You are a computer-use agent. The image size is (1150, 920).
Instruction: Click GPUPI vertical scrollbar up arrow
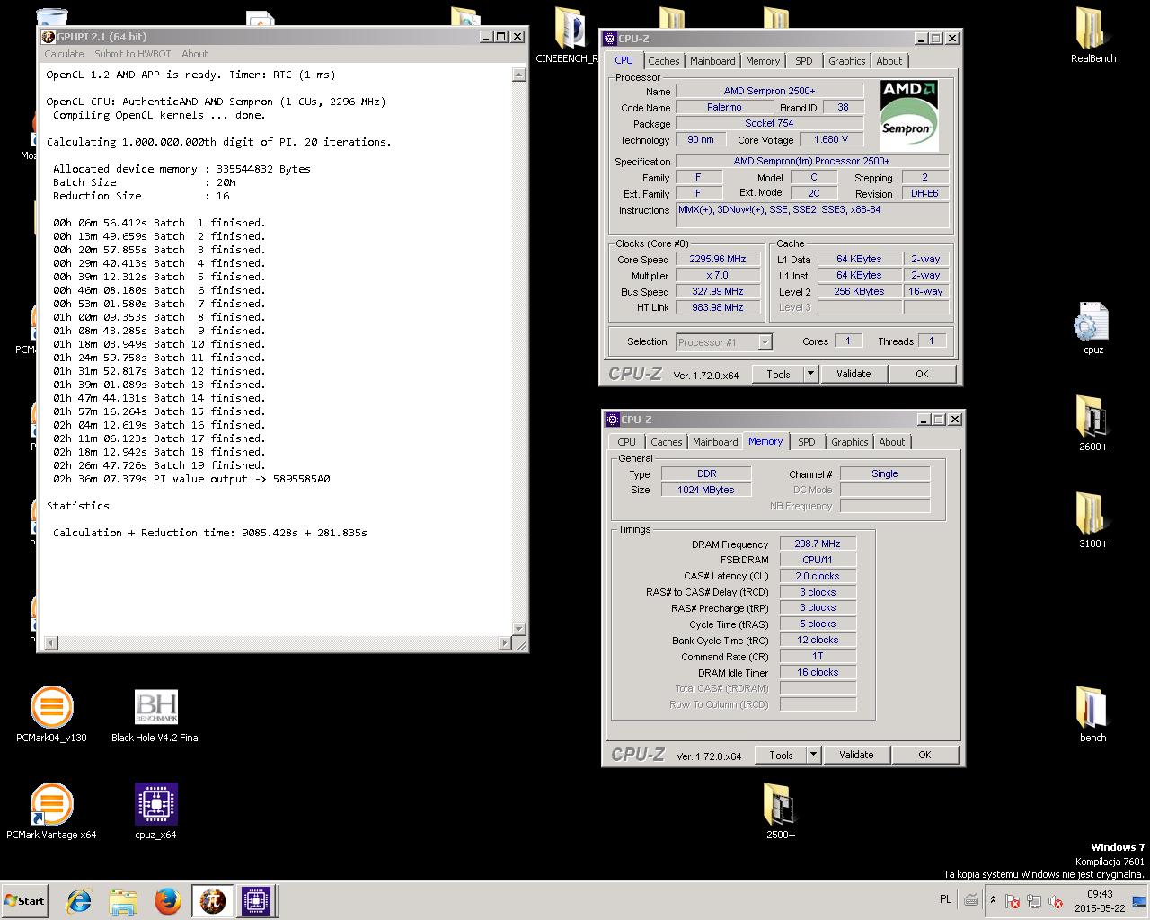point(518,75)
